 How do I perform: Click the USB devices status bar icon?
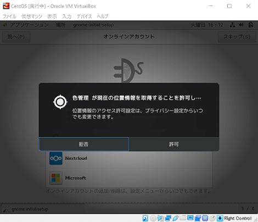tap(176, 218)
